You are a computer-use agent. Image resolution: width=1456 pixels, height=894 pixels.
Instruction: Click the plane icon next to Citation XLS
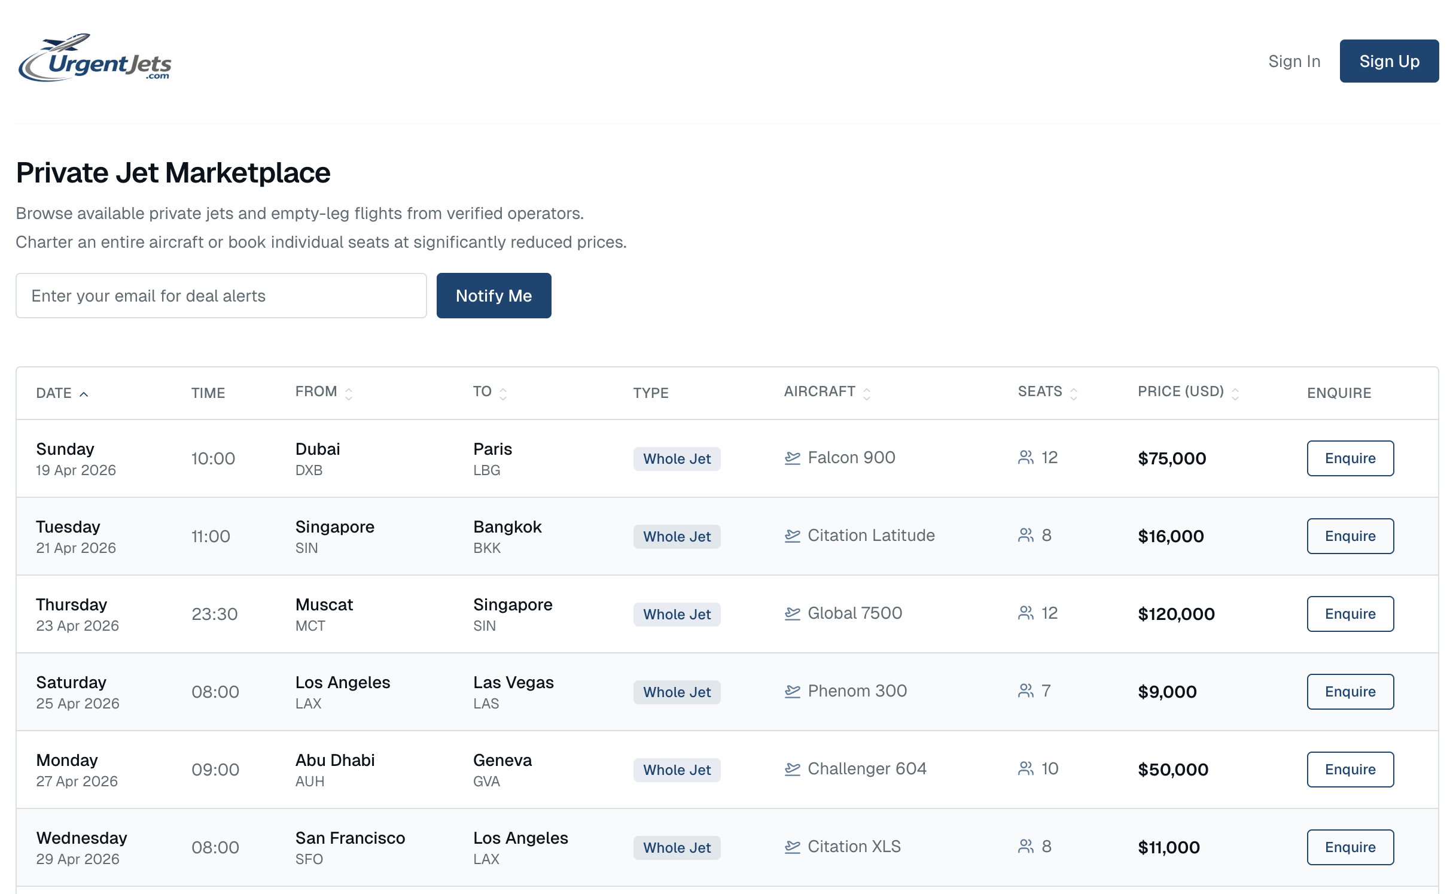tap(792, 847)
